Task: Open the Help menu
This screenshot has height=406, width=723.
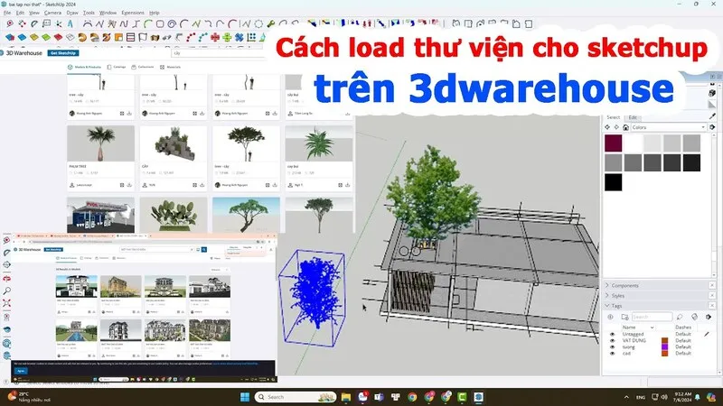Action: (155, 13)
